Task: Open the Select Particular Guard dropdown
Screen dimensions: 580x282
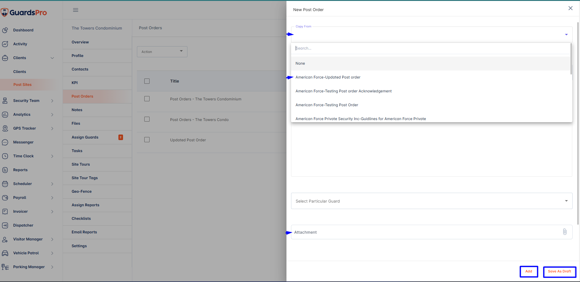Action: coord(432,201)
